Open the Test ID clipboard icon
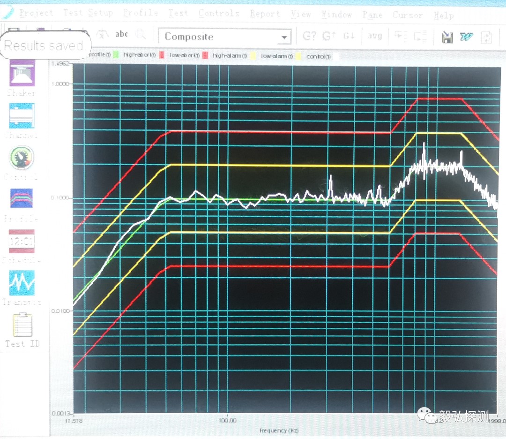This screenshot has height=439, width=506. coord(22,326)
